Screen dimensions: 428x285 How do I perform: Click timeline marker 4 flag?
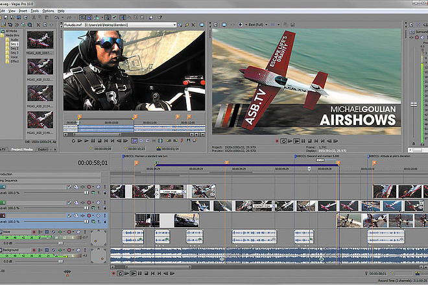(374, 163)
